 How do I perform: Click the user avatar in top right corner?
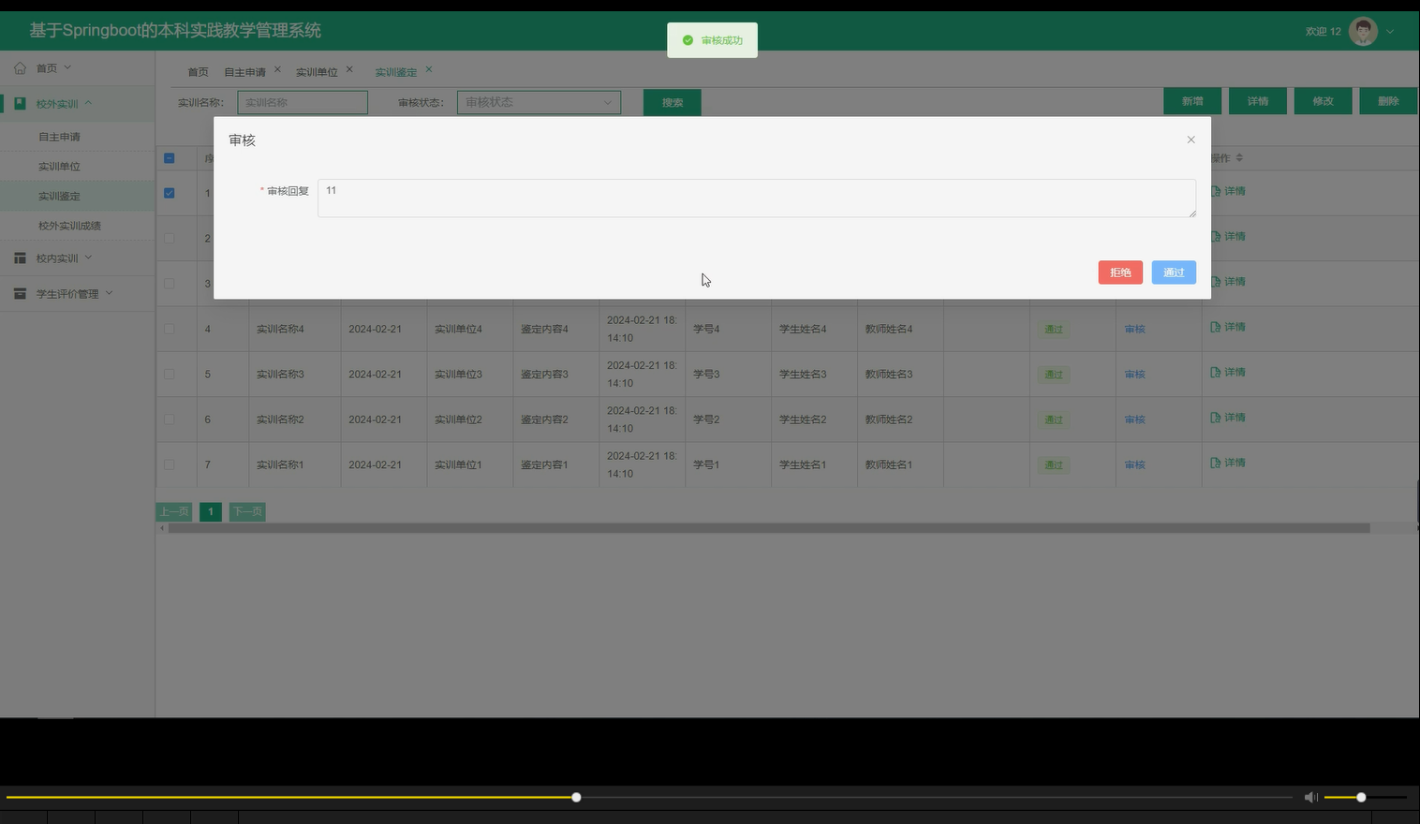click(x=1363, y=30)
